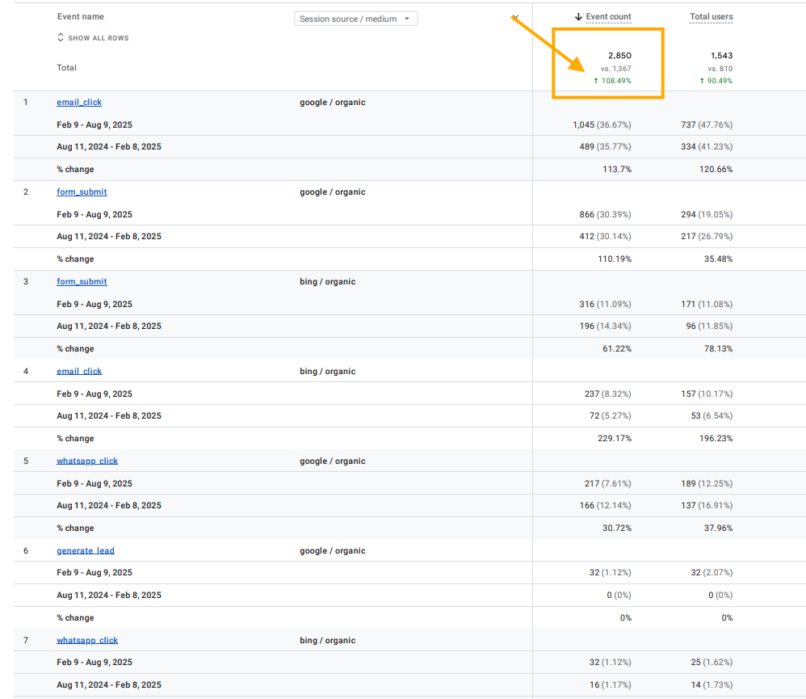806x699 pixels.
Task: Click the cell showing 412 (30.14%)
Action: (606, 236)
